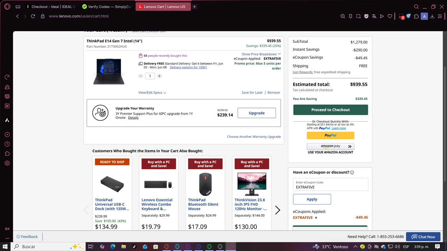Click the Windows taskbar search box
The height and width of the screenshot is (251, 447).
click(48, 247)
